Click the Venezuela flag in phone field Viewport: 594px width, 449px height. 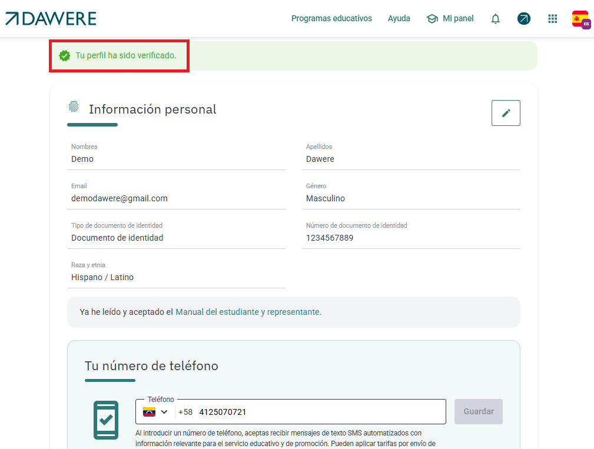coord(150,412)
